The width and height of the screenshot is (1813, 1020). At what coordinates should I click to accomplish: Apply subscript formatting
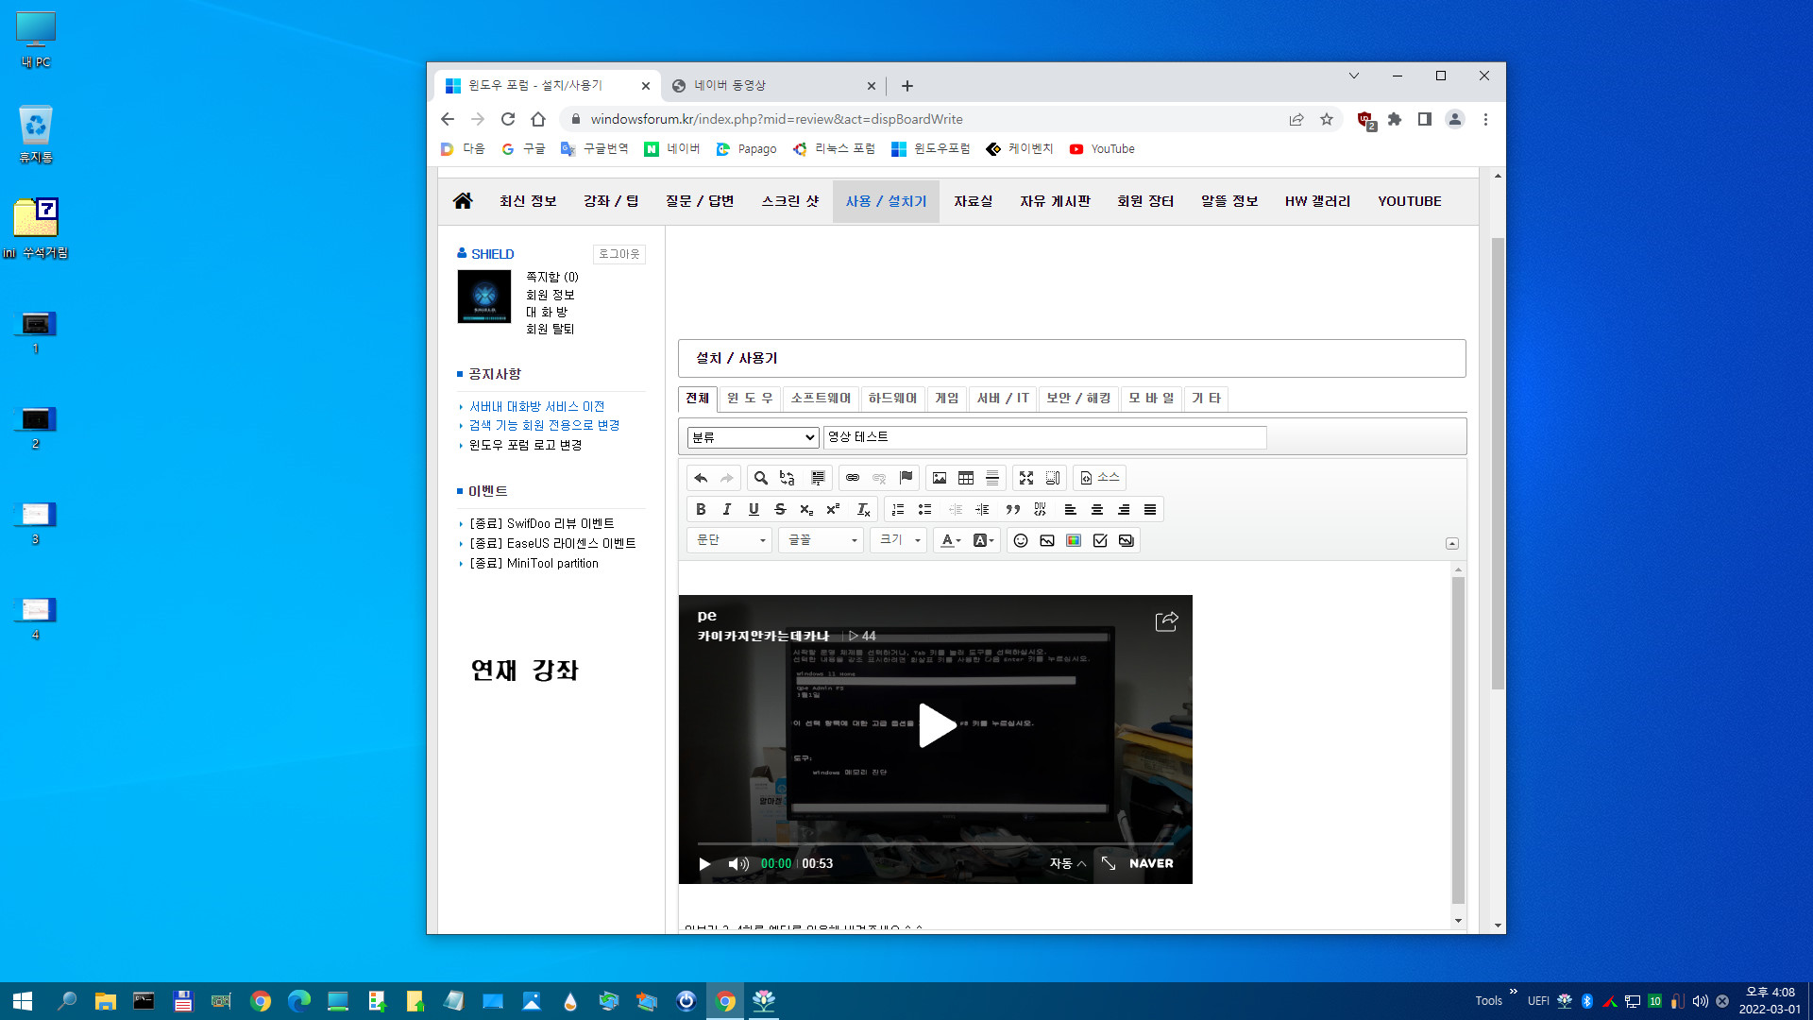(806, 509)
